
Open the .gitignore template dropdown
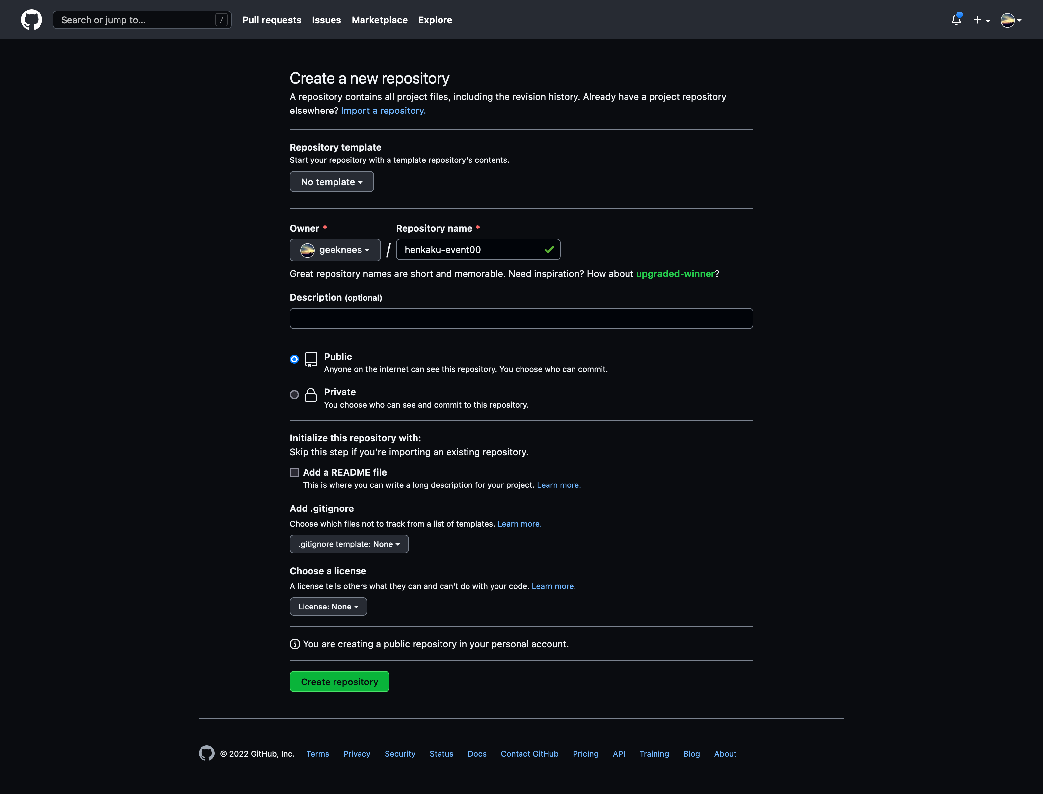349,544
